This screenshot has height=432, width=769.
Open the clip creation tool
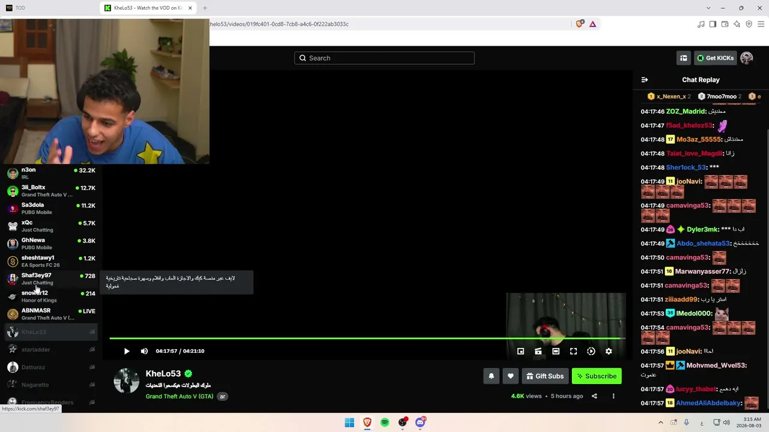[x=538, y=351]
